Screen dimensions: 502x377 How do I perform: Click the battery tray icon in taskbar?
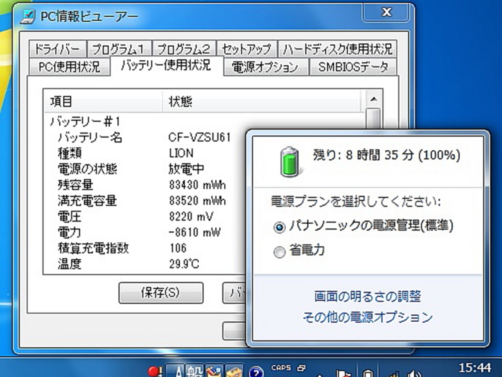368,373
